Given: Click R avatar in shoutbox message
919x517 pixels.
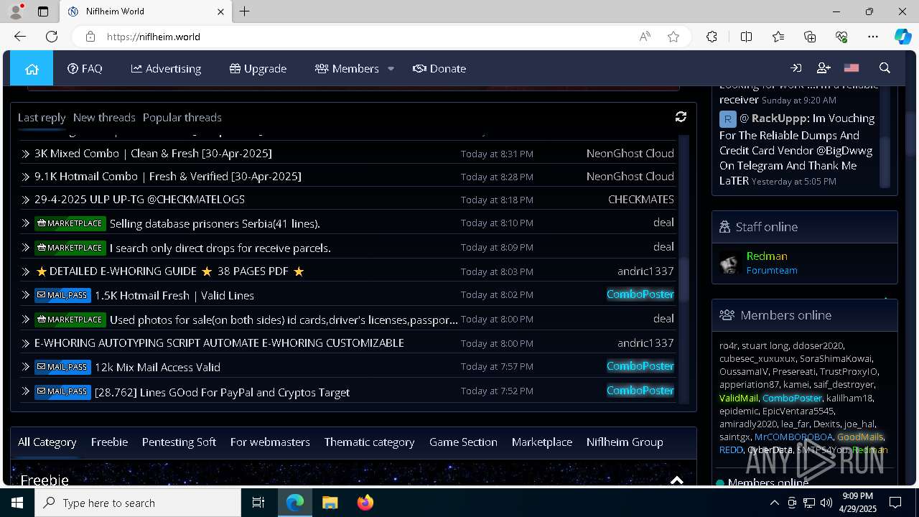Looking at the screenshot, I should point(728,119).
